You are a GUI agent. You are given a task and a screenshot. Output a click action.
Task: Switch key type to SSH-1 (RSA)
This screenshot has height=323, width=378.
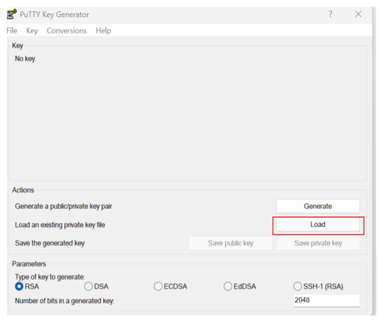coord(298,287)
